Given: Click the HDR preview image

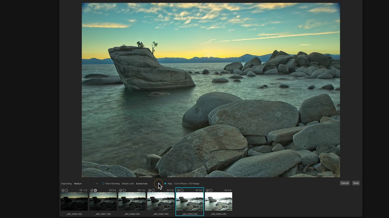Looking at the screenshot, I should click(211, 90).
